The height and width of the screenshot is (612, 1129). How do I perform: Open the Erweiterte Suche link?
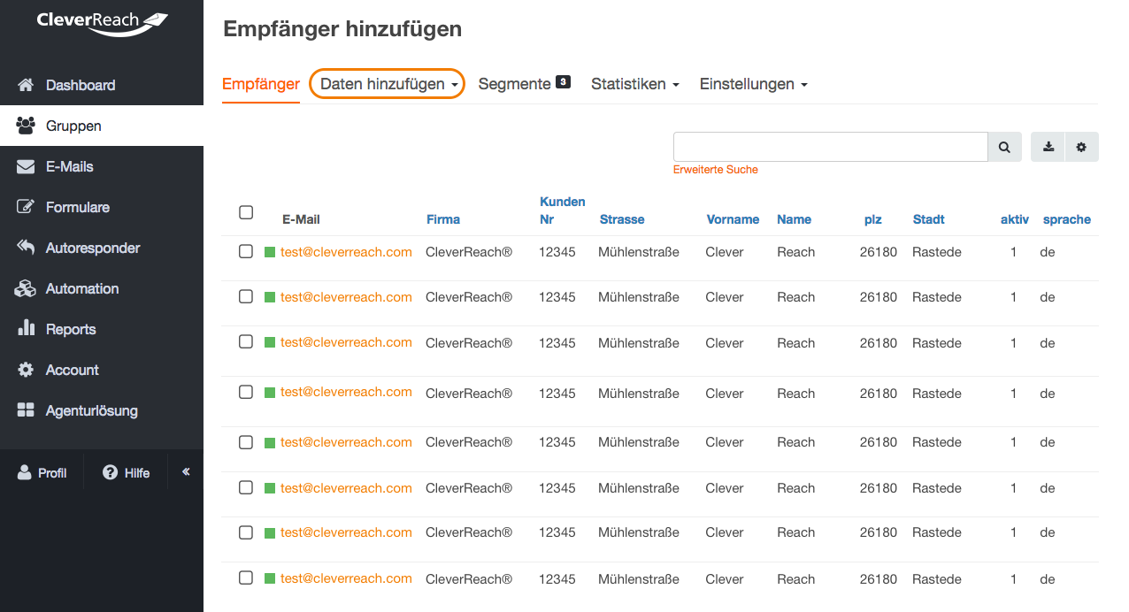point(715,169)
